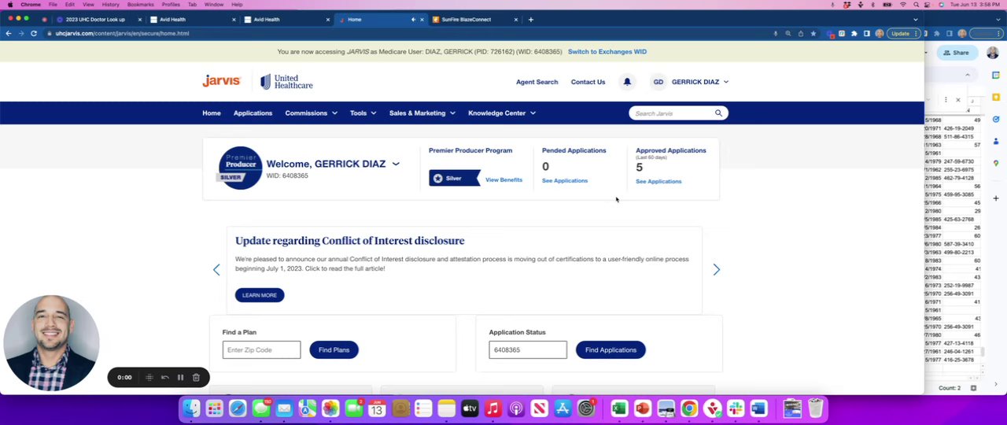This screenshot has width=1007, height=425.
Task: Click View Benefits link
Action: click(x=503, y=180)
